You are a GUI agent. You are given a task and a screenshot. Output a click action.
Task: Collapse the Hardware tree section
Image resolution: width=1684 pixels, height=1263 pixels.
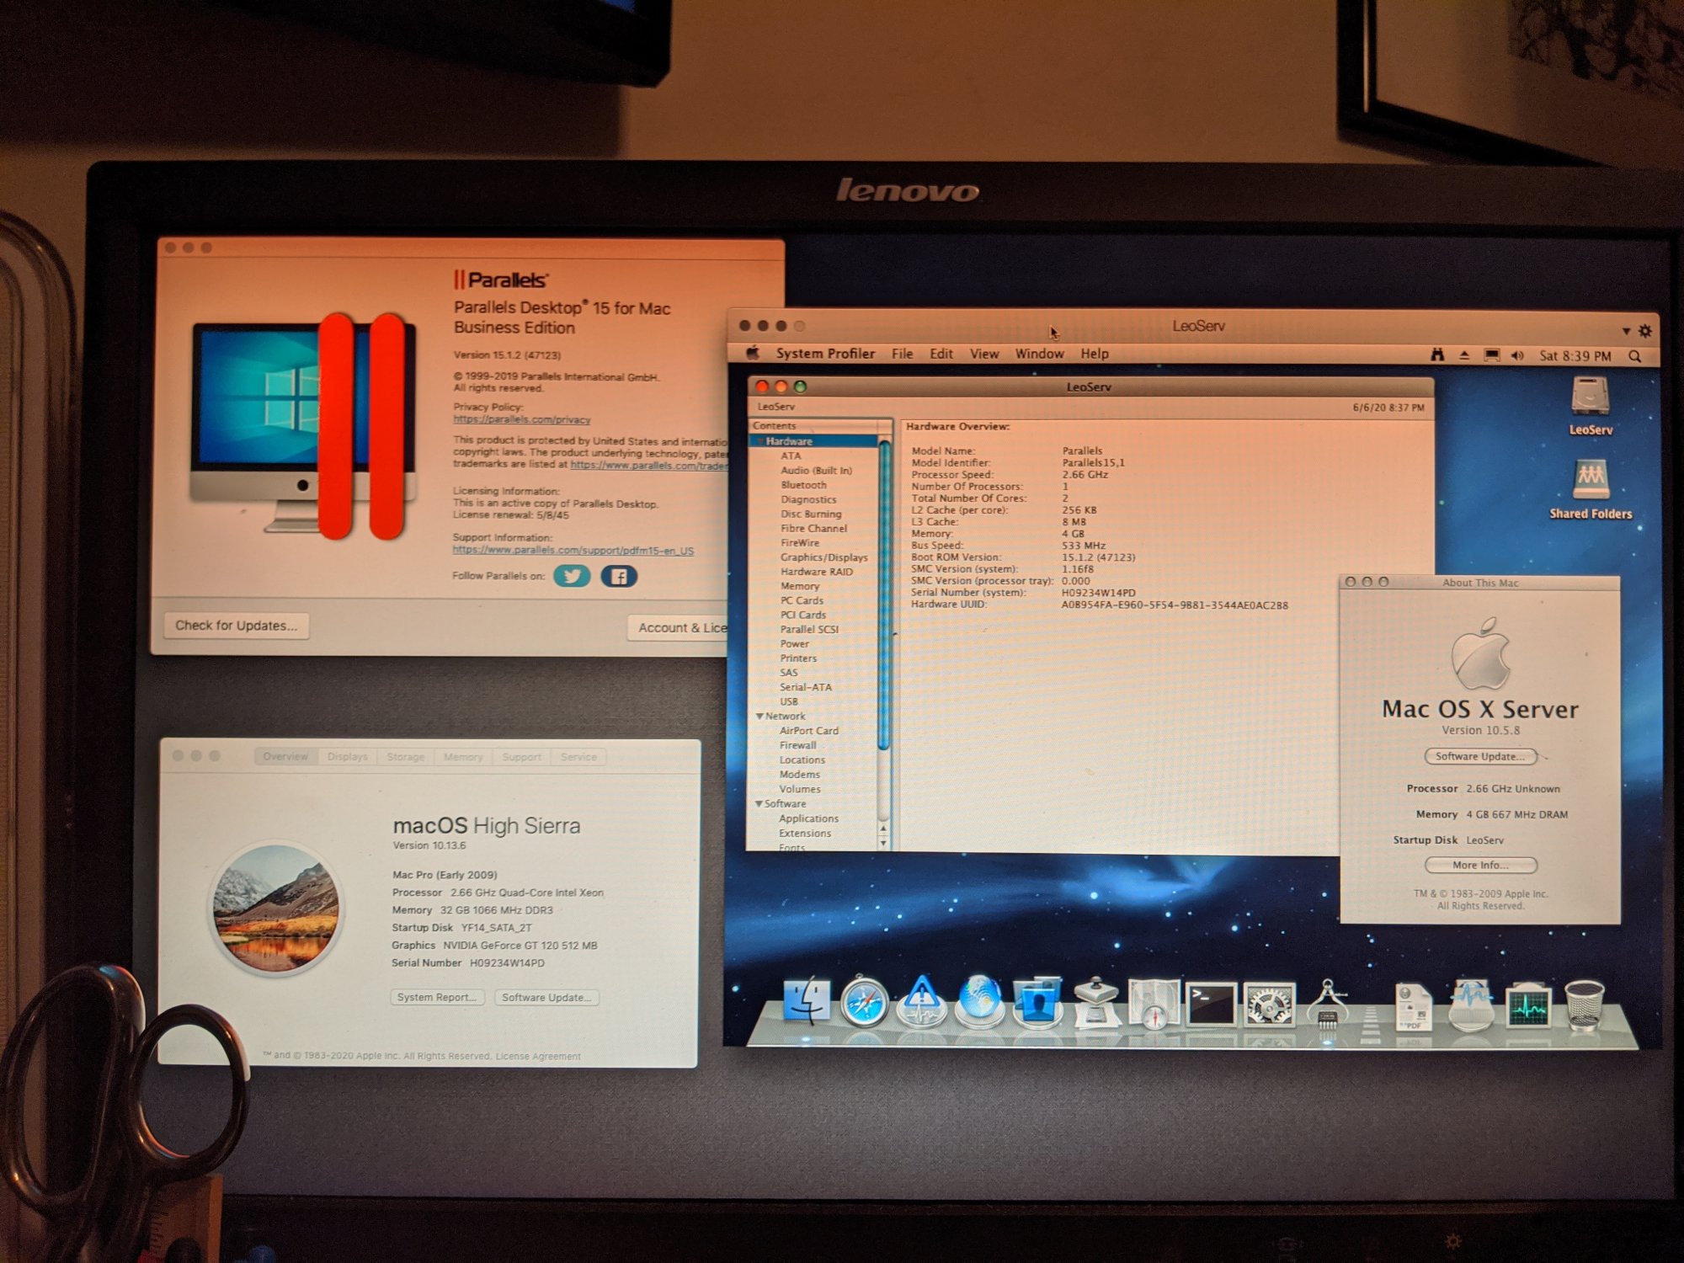point(759,441)
